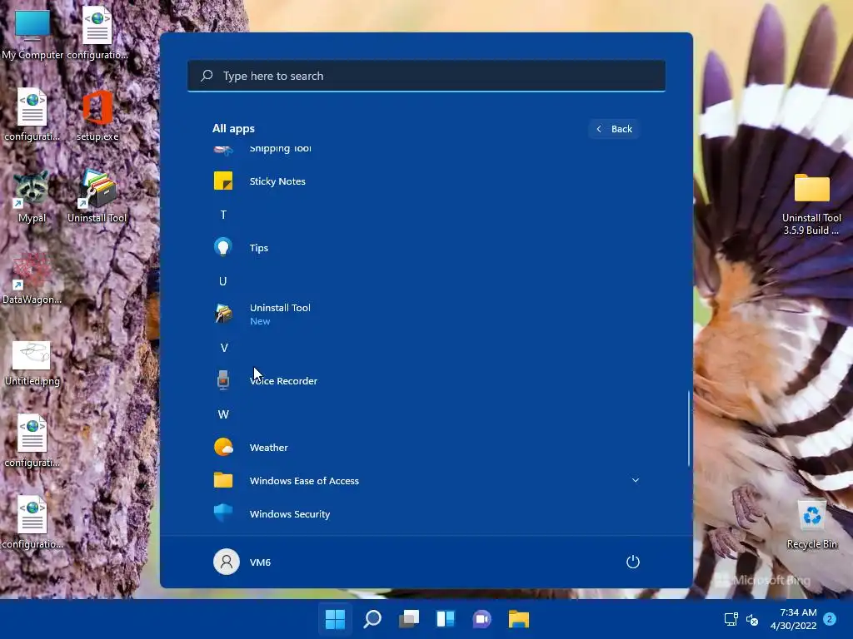The width and height of the screenshot is (853, 639).
Task: Select Untitled.png desktop file
Action: (32, 363)
